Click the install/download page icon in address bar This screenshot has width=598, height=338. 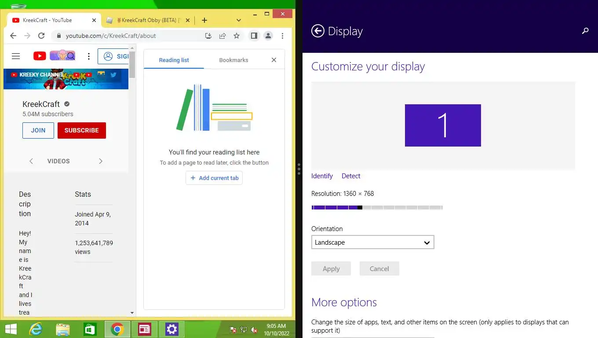pyautogui.click(x=208, y=36)
